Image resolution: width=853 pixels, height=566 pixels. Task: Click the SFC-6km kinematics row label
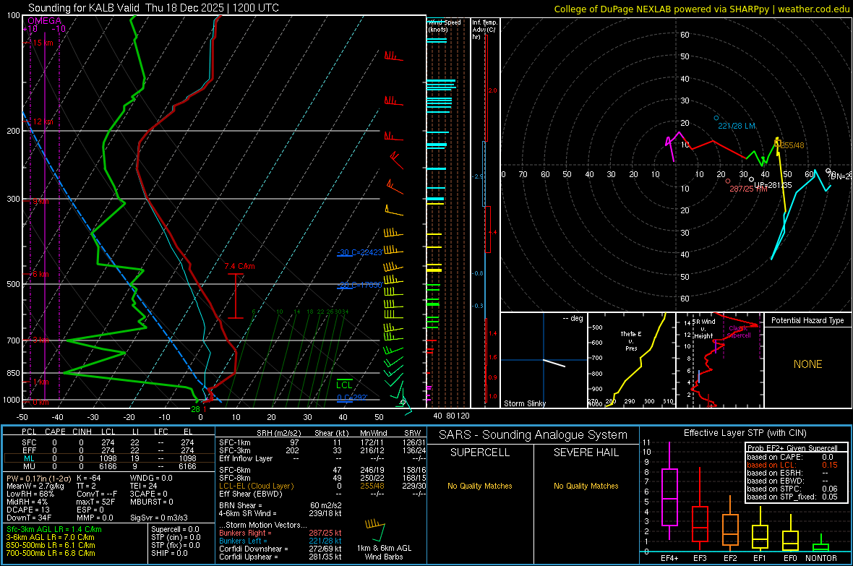pos(234,470)
